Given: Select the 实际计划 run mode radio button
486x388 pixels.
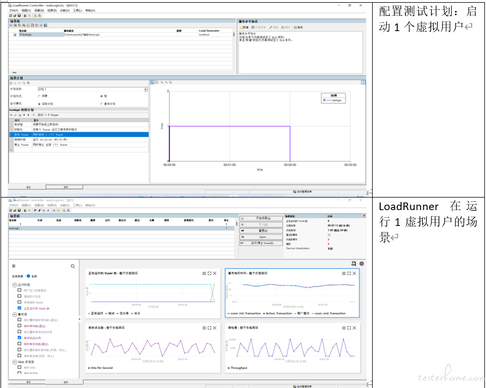Looking at the screenshot, I should click(x=39, y=104).
